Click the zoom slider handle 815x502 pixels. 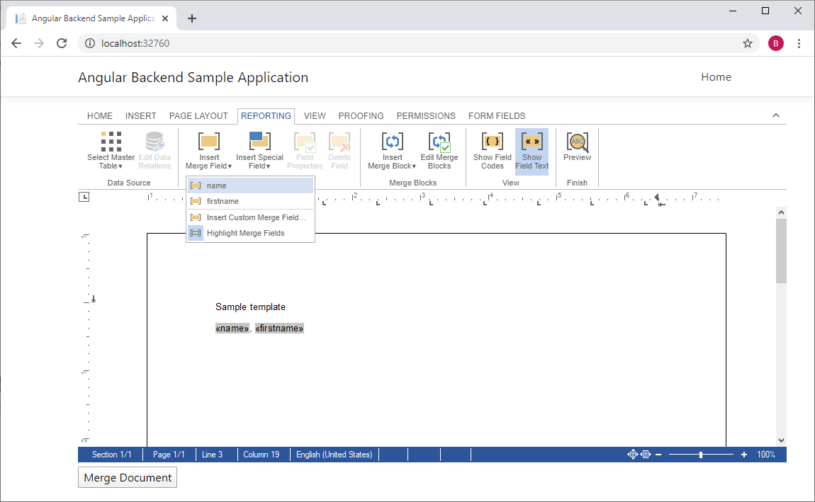click(x=701, y=455)
